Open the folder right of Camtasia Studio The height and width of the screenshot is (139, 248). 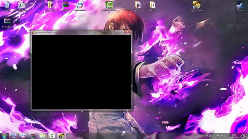pos(138,6)
